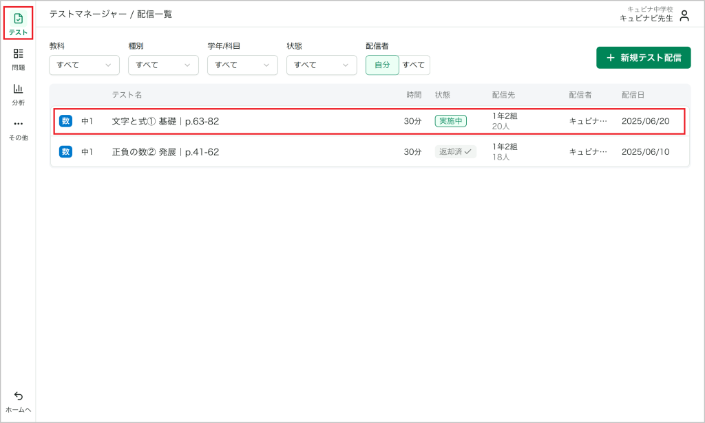Click the date 2025/06/10
Viewport: 705px width, 423px height.
click(x=646, y=152)
